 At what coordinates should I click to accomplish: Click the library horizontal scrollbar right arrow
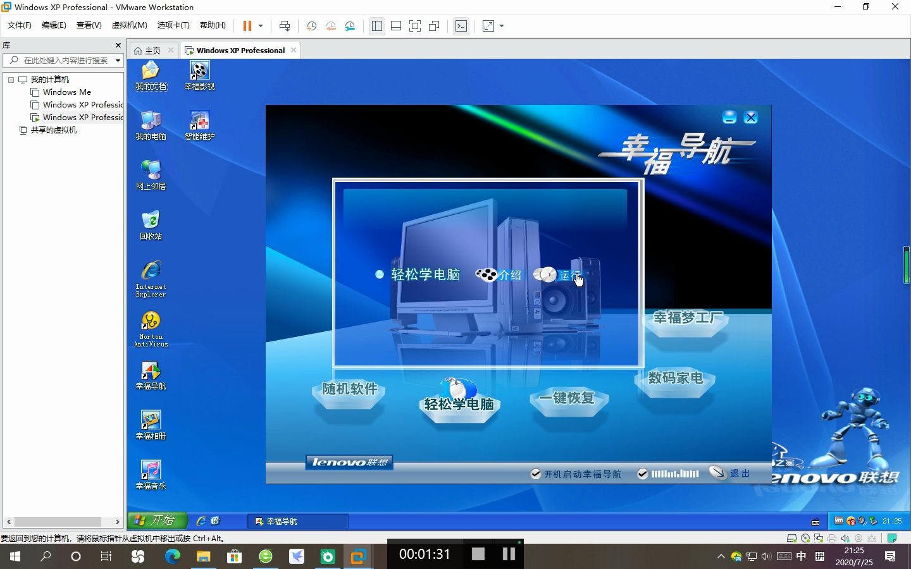118,522
